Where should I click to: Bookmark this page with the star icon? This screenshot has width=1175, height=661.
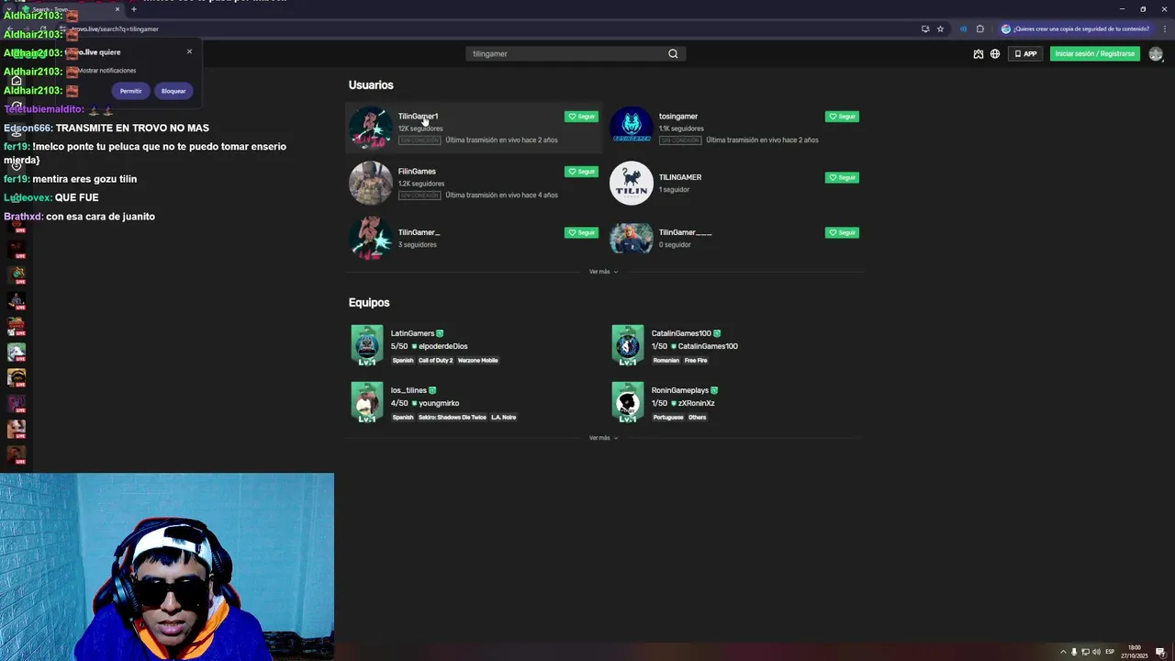pyautogui.click(x=940, y=28)
